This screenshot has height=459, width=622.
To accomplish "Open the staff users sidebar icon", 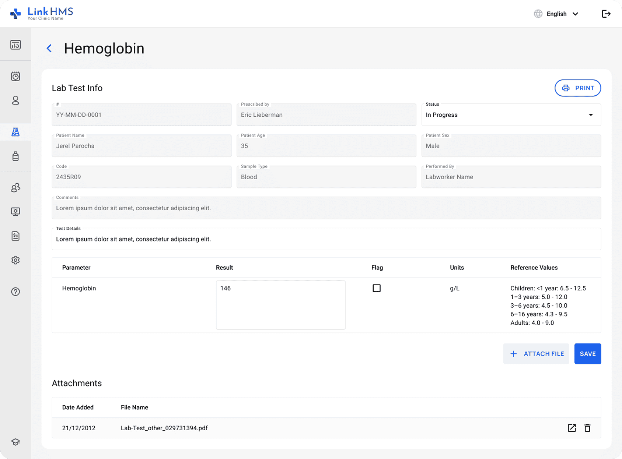I will click(x=15, y=188).
